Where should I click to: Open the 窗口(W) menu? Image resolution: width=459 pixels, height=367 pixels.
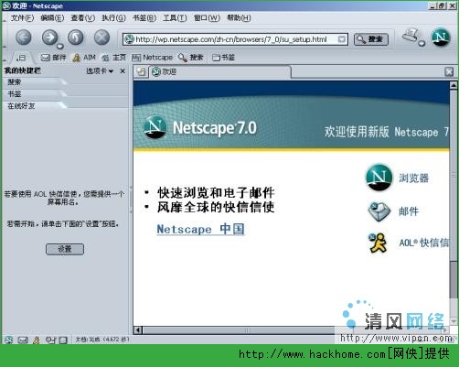(x=207, y=18)
